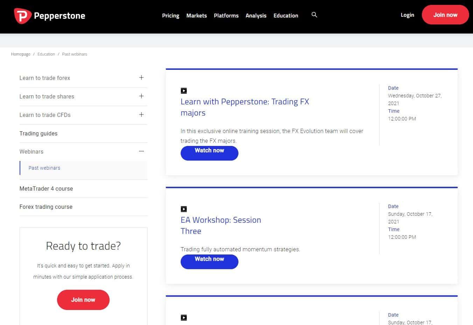Click the Login link
Viewport: 473px width, 325px height.
click(x=407, y=15)
